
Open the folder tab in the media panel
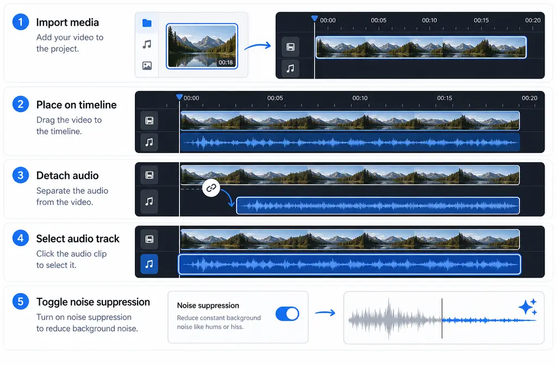tap(147, 23)
